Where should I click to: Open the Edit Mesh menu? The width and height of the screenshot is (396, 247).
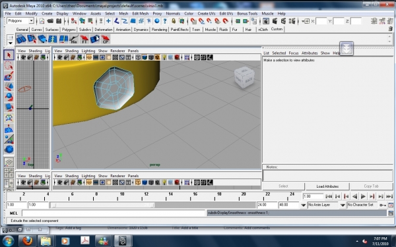pyautogui.click(x=141, y=14)
